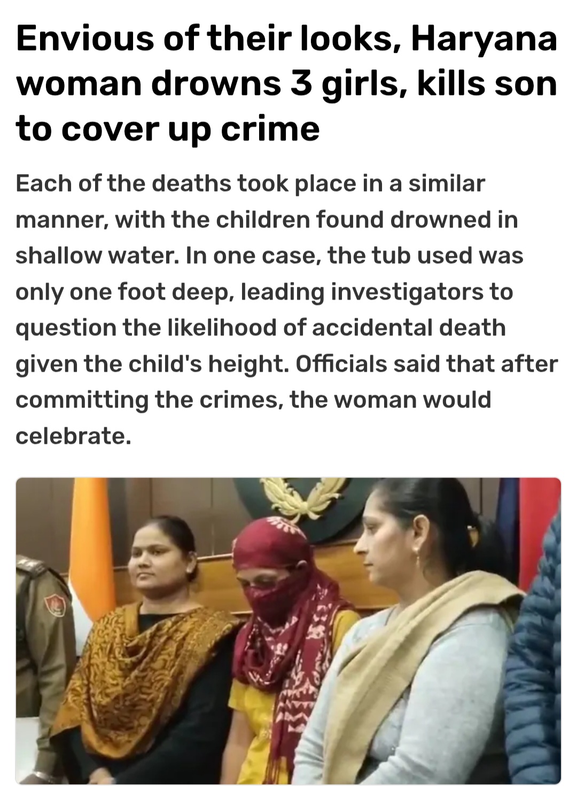Screen dimensions: 577x799
Task: Click the word 'celebrate.' ending the summary
Action: click(73, 435)
